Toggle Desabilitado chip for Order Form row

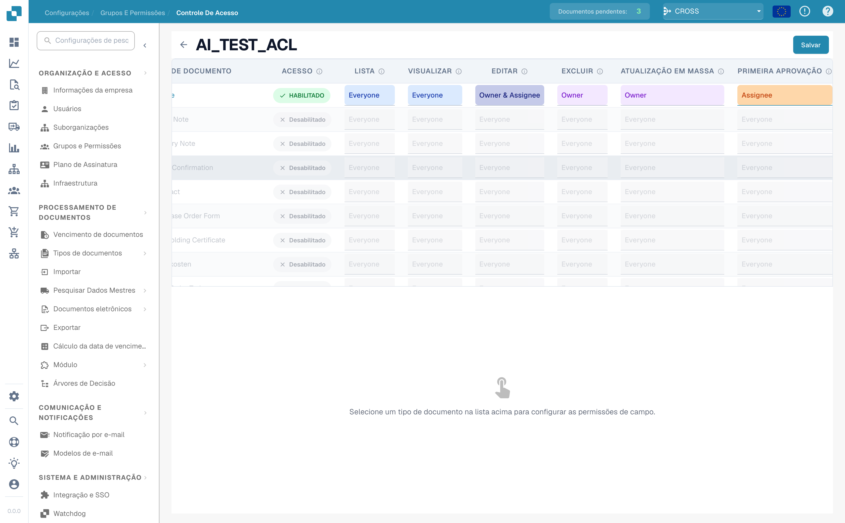[302, 216]
